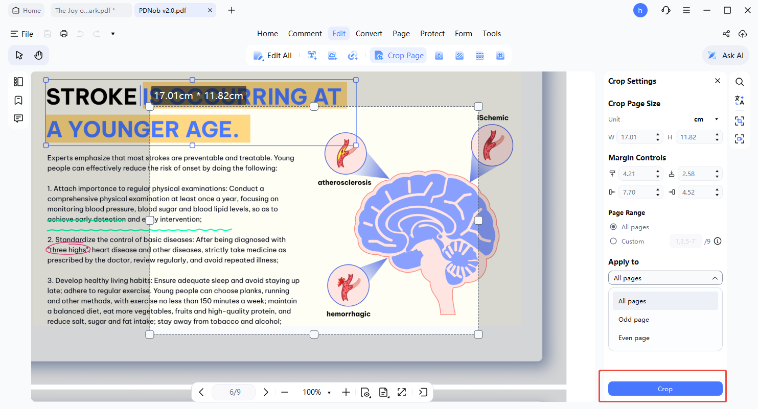The image size is (758, 409).
Task: Go to next page arrow
Action: coord(266,392)
